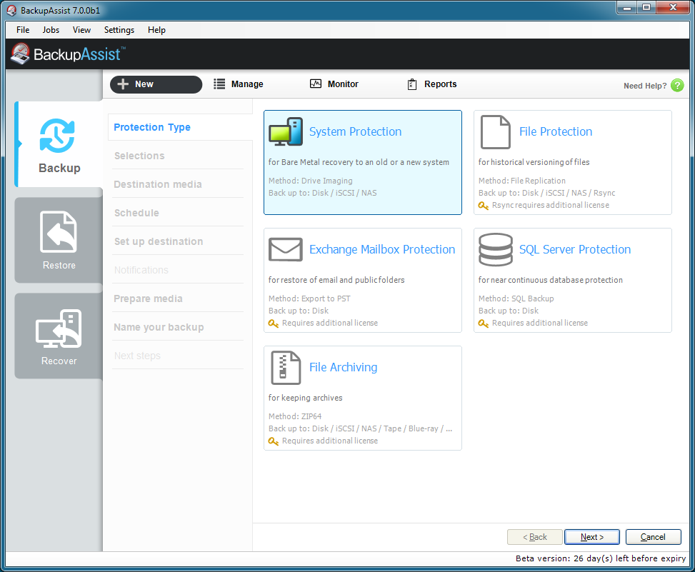The height and width of the screenshot is (572, 695).
Task: Click the Back up to Tape / Blue-ray line
Action: pos(360,428)
